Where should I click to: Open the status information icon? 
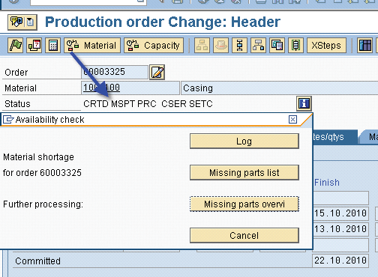(304, 103)
